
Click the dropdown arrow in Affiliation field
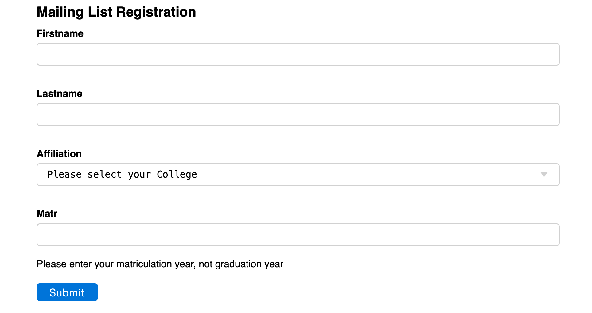coord(544,175)
